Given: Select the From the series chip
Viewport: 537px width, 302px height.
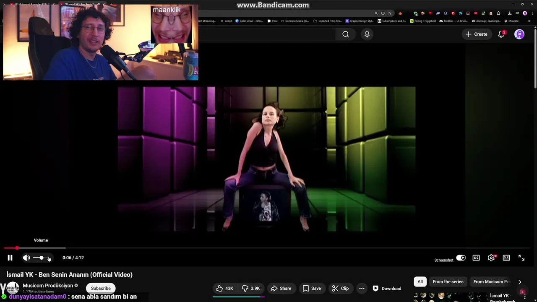Looking at the screenshot, I should pyautogui.click(x=448, y=282).
